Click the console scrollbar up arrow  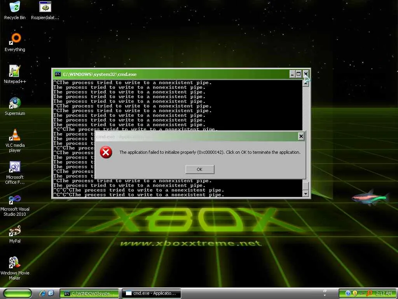305,83
